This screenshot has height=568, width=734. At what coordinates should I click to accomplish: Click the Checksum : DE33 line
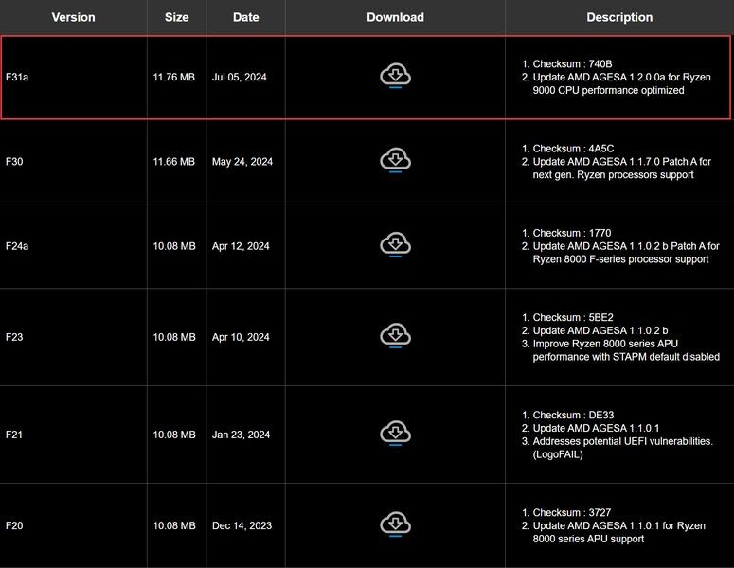(x=573, y=415)
